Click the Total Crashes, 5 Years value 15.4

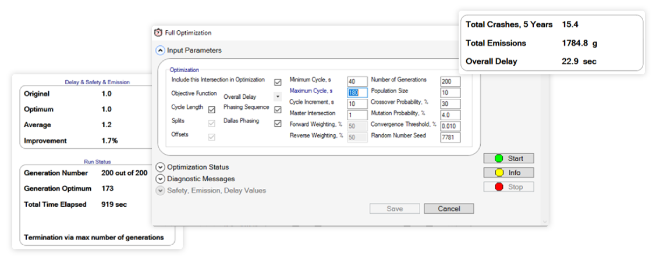pos(570,24)
